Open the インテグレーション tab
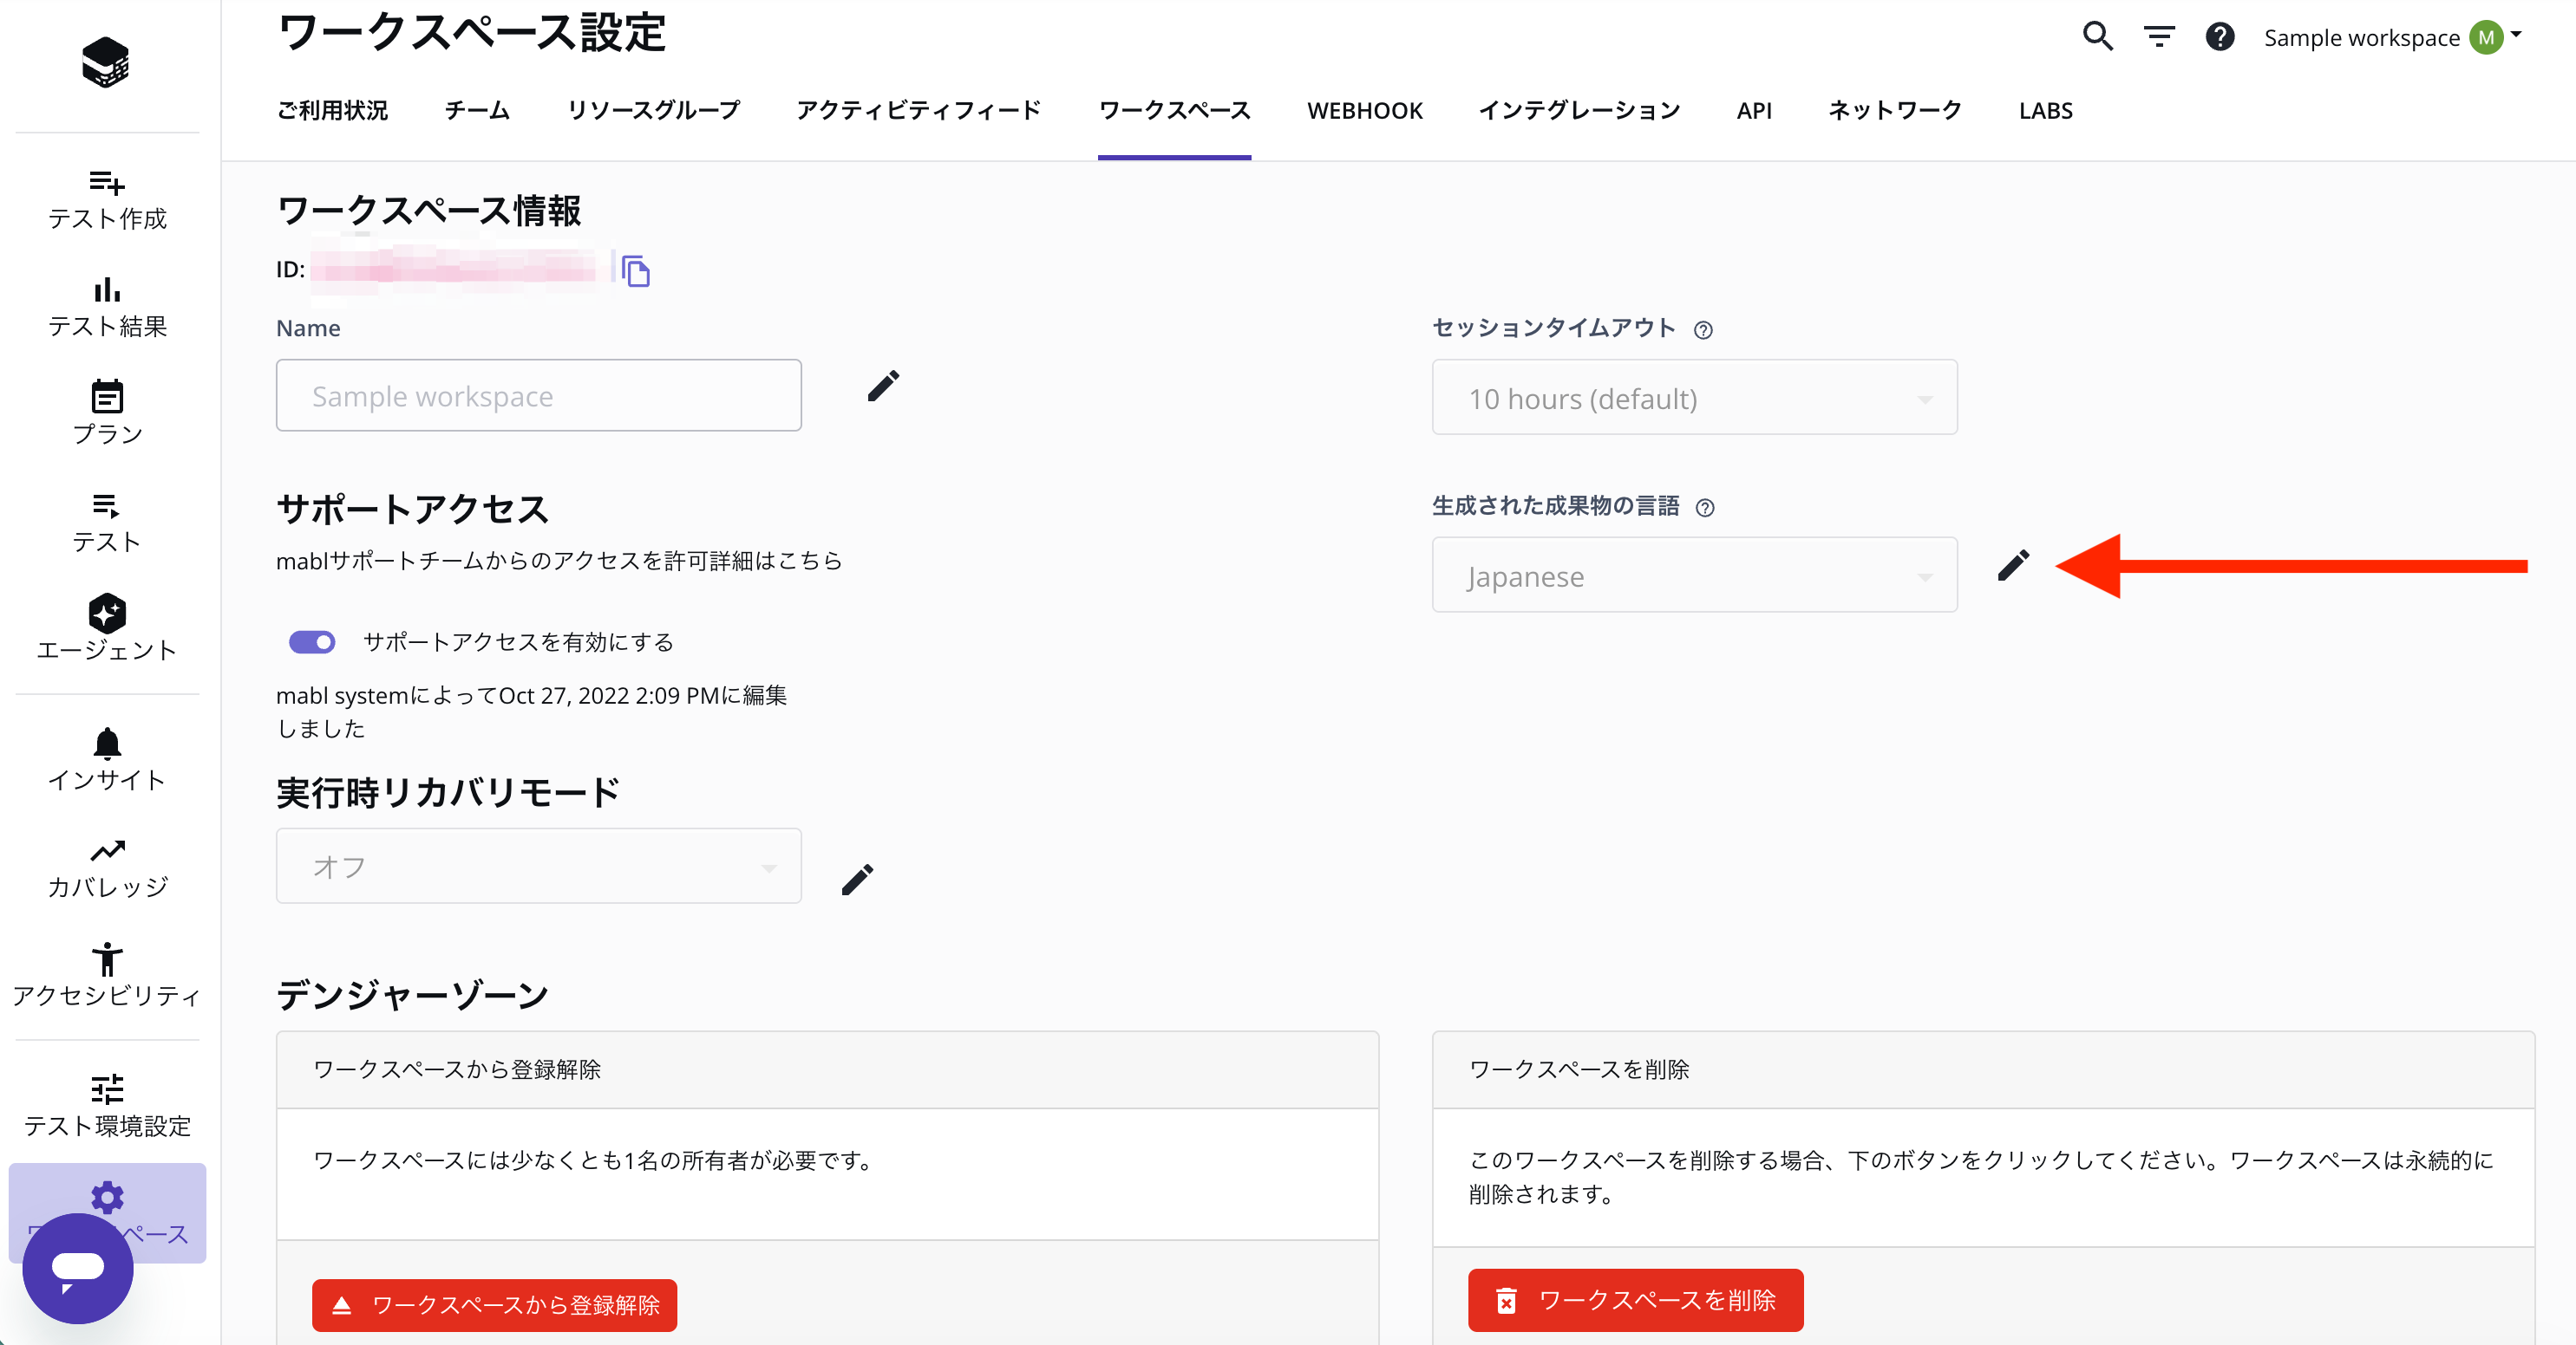 [x=1579, y=111]
